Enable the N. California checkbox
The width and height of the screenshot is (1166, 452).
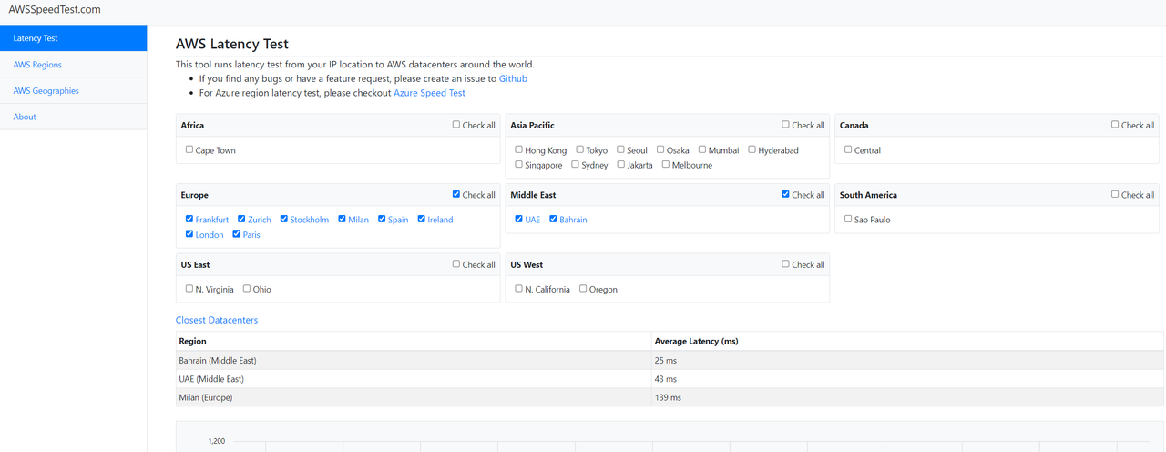[519, 289]
